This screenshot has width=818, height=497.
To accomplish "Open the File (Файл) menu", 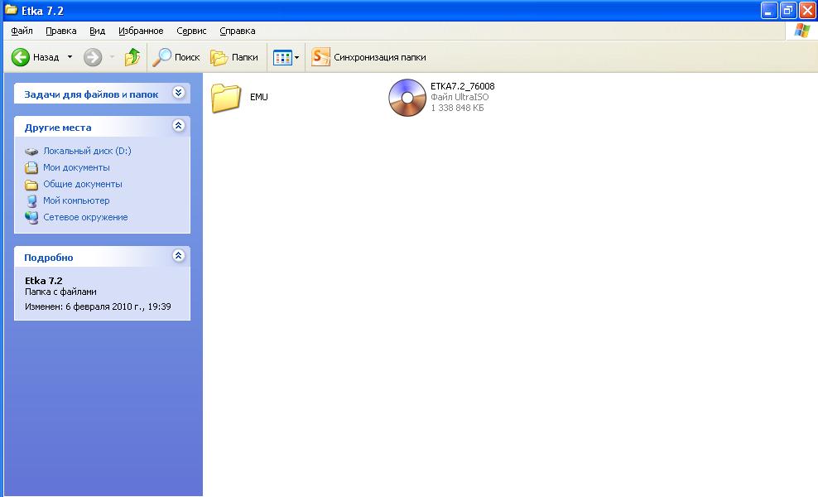I will 22,31.
